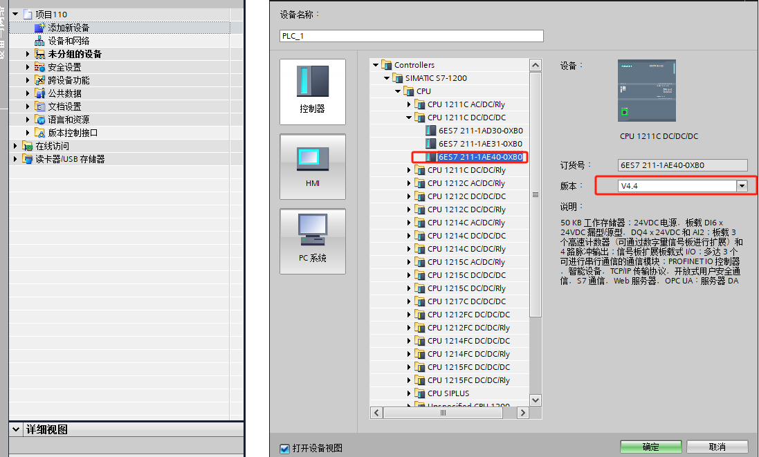Select the CPU 1211C DC/DC/Rly row
759x457 pixels.
click(x=466, y=170)
